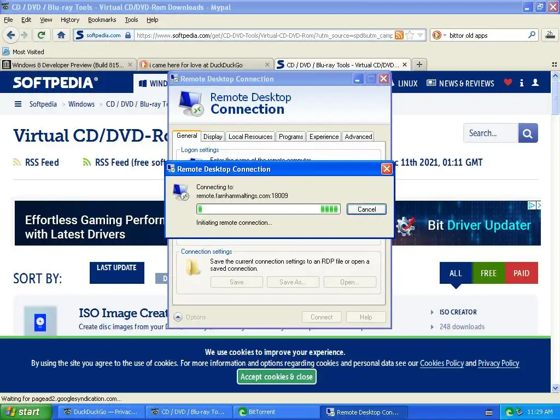Open the DuckDuckGo search engine selector
This screenshot has height=420, width=560.
click(439, 36)
